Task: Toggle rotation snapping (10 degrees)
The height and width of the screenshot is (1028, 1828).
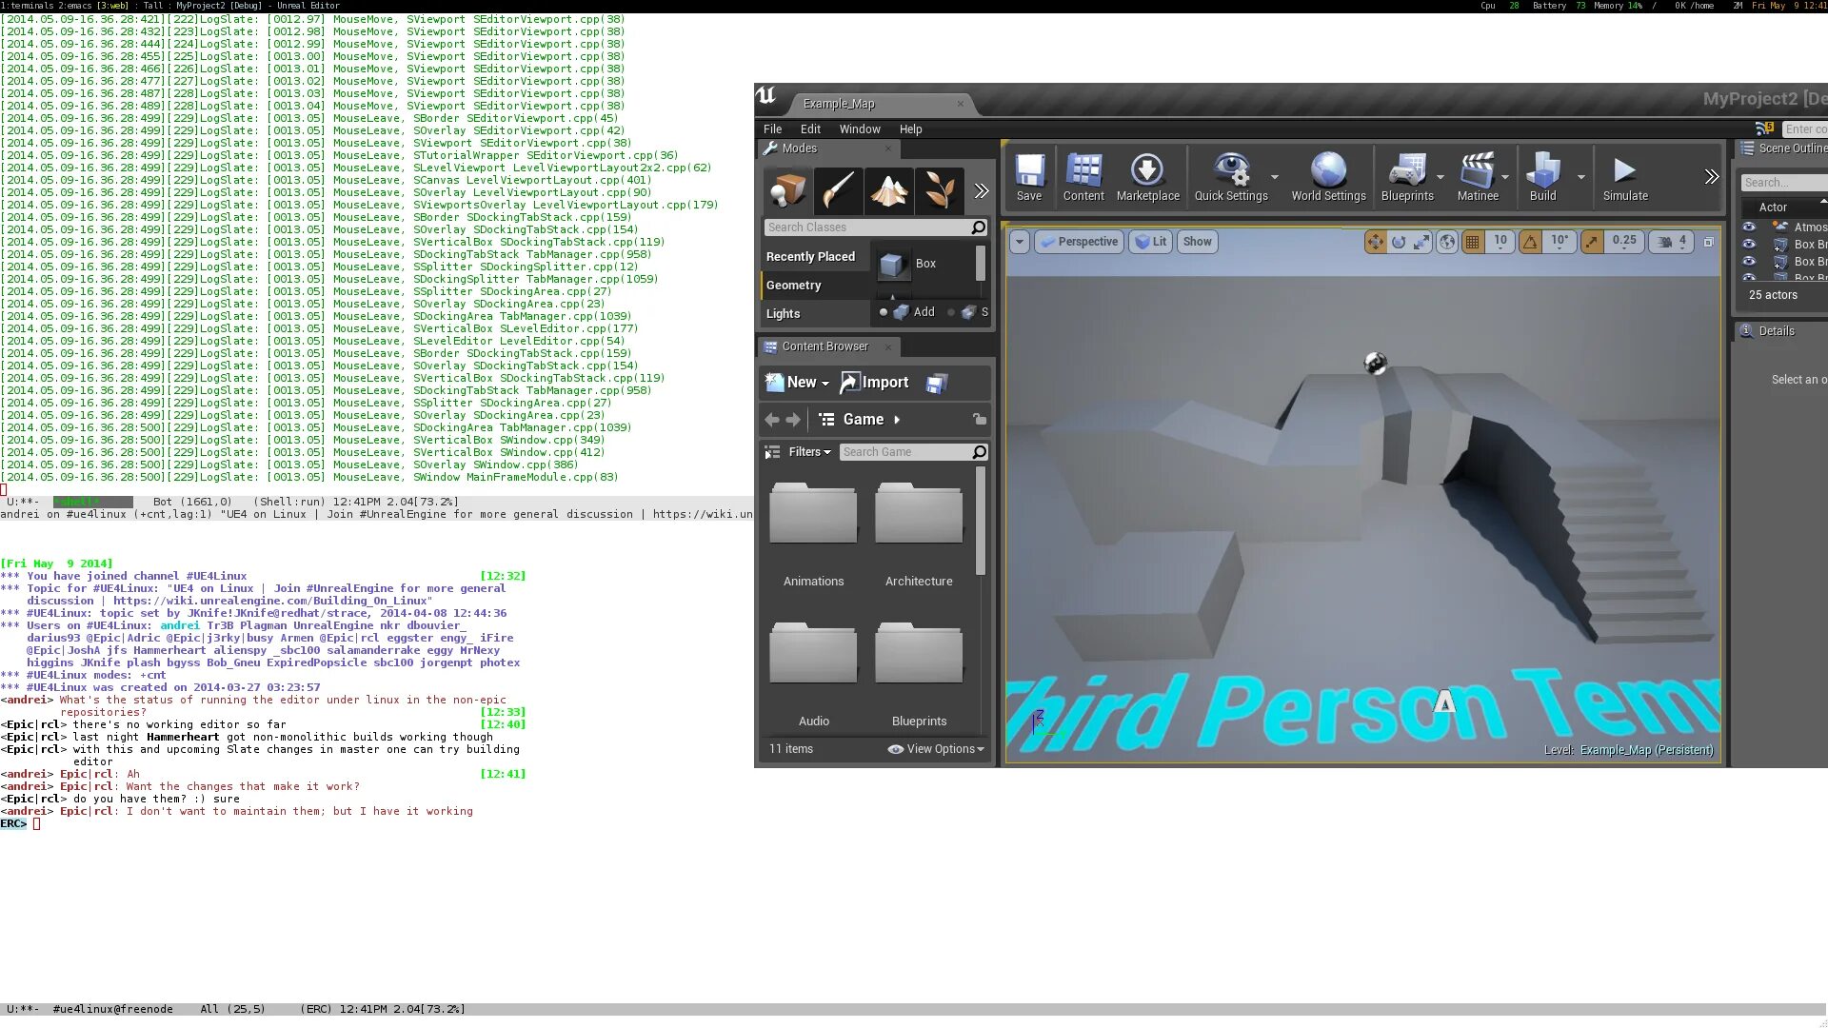Action: pyautogui.click(x=1530, y=242)
